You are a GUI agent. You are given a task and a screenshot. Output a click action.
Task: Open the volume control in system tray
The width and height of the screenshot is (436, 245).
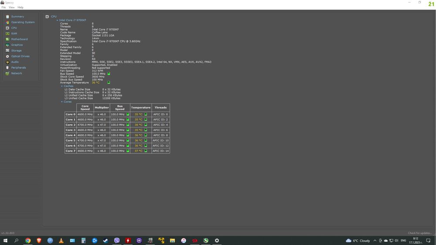pos(396,241)
